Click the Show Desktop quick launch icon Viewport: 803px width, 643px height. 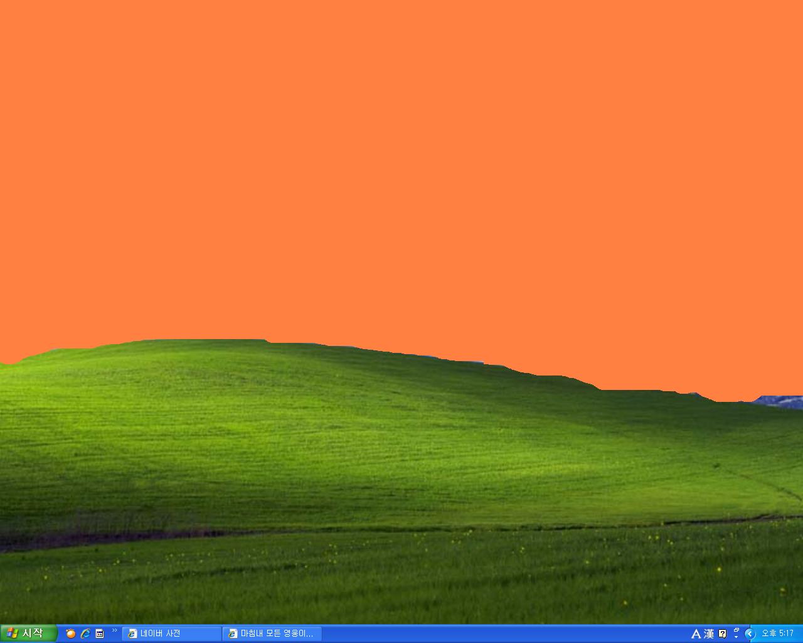(100, 634)
